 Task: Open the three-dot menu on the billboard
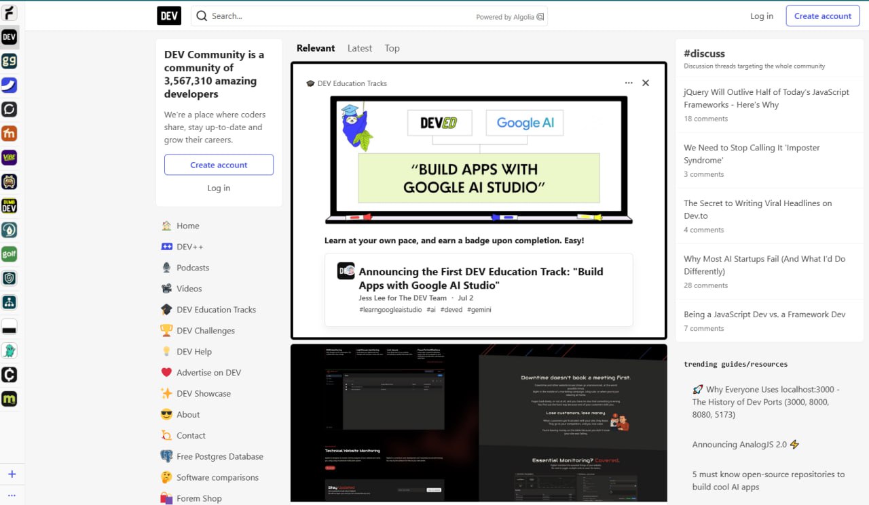click(629, 83)
